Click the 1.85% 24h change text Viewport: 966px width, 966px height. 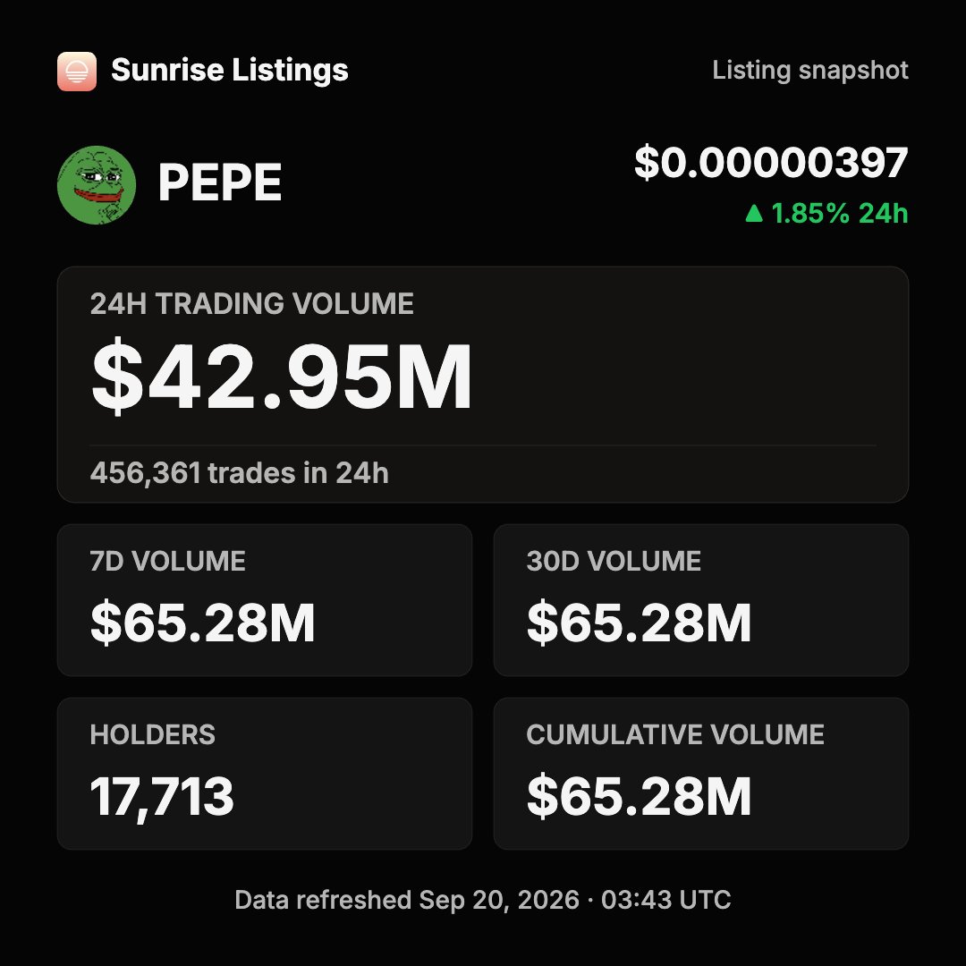point(840,213)
